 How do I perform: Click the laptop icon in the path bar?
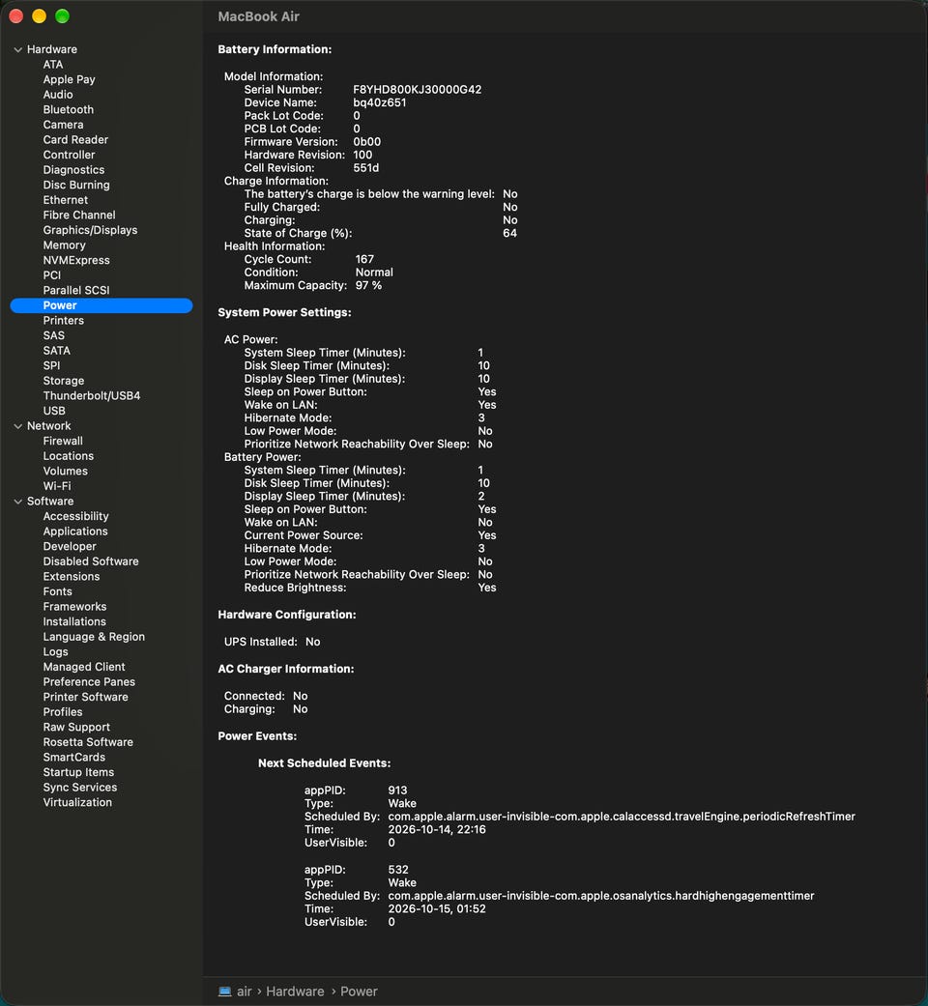(x=224, y=992)
